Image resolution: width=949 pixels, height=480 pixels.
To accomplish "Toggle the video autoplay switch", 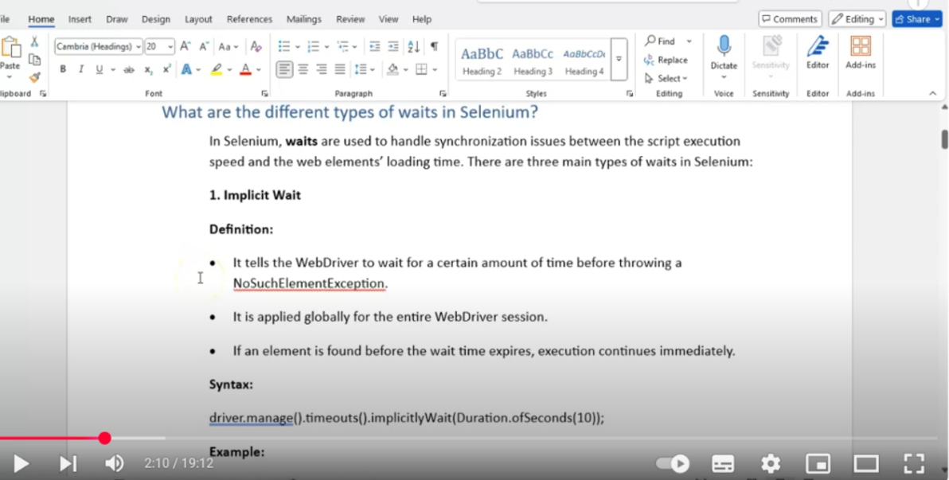I will 673,463.
